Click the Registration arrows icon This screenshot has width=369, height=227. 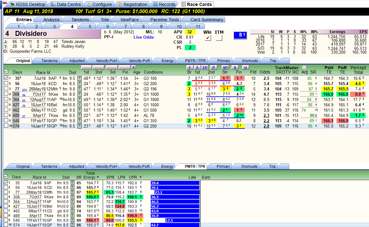pyautogui.click(x=120, y=4)
